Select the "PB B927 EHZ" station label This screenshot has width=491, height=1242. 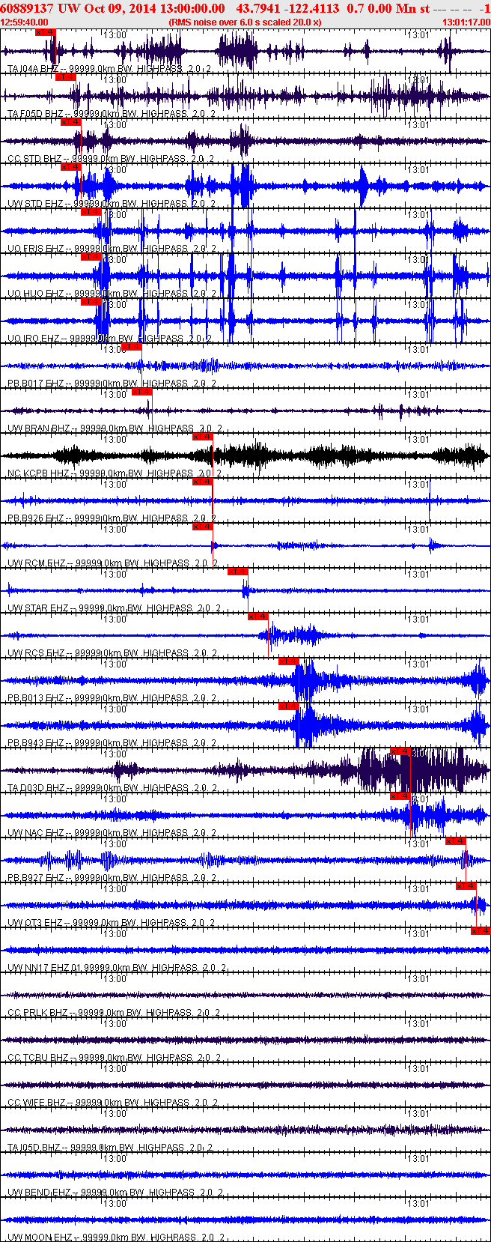point(36,878)
